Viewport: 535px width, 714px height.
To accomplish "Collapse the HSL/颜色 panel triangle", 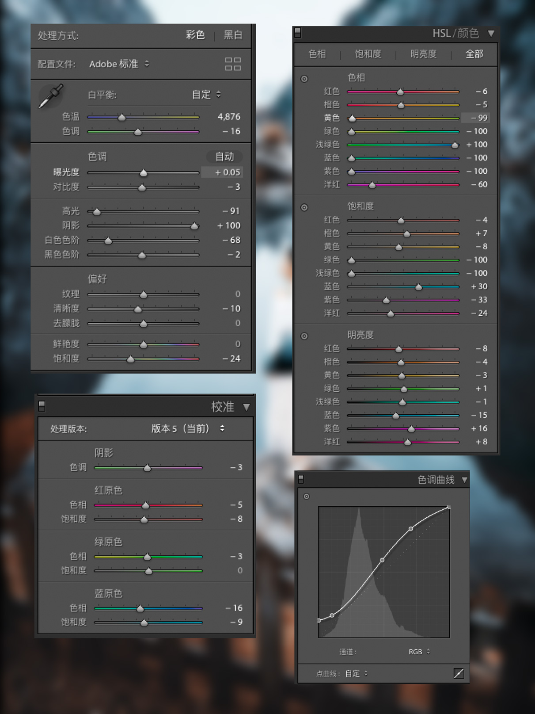I will click(491, 34).
